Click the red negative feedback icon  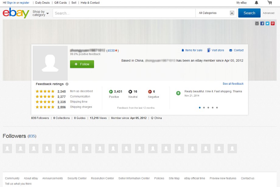pyautogui.click(x=150, y=92)
